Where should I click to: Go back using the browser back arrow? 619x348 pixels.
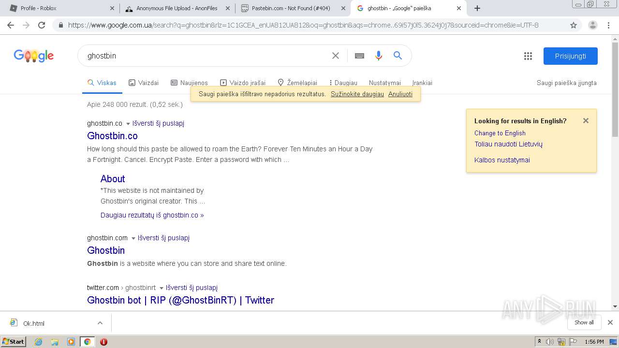[11, 25]
